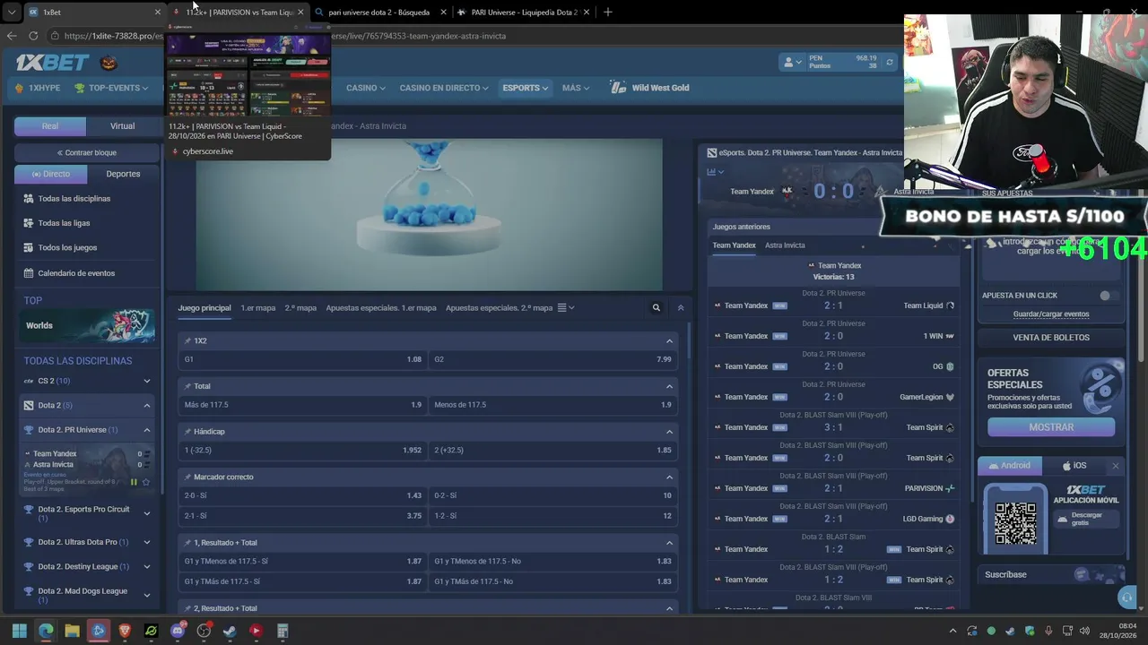The height and width of the screenshot is (645, 1148).
Task: Switch to Virtual mode
Action: click(122, 126)
